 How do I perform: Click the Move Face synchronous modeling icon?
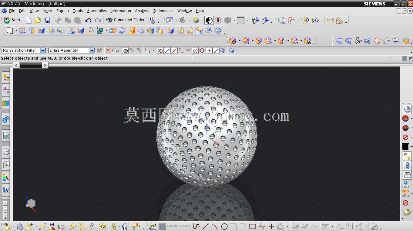point(233,41)
